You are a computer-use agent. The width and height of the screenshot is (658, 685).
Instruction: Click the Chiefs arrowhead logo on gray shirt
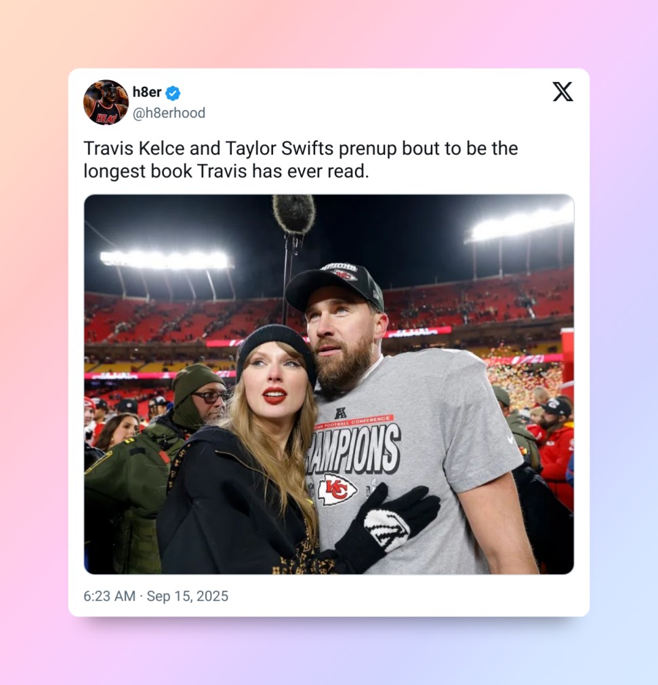(x=337, y=490)
